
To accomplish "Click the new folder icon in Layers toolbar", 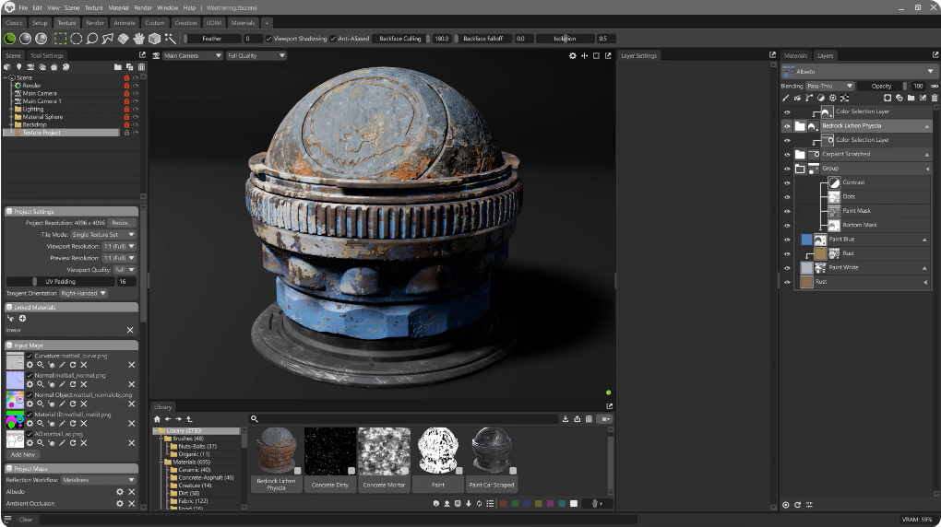I will [911, 98].
